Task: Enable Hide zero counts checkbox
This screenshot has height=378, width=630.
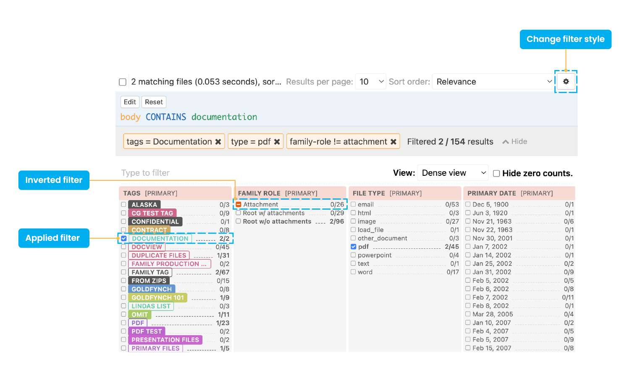Action: tap(496, 173)
